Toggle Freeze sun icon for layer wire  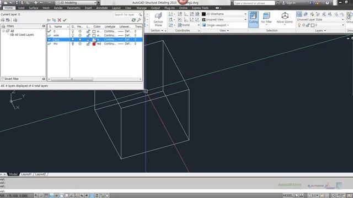80,35
